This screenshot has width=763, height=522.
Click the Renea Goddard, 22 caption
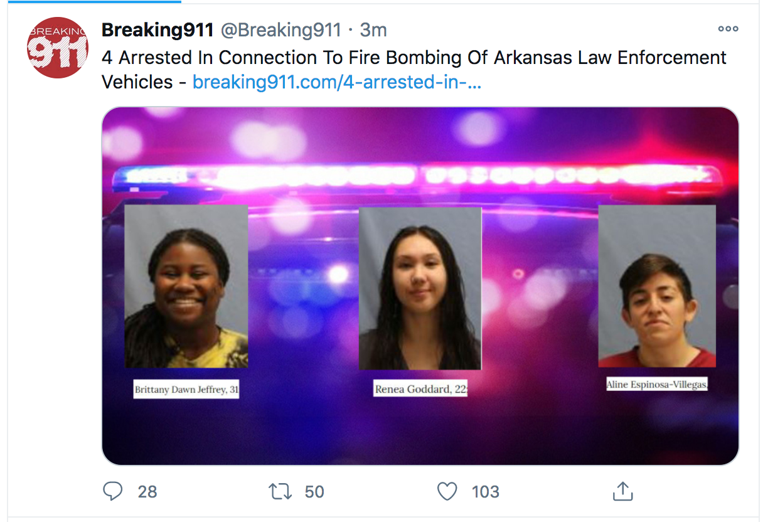tap(420, 388)
